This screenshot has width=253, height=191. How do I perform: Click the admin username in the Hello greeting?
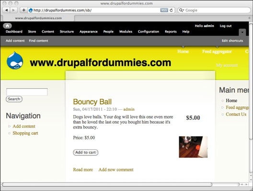pyautogui.click(x=209, y=26)
